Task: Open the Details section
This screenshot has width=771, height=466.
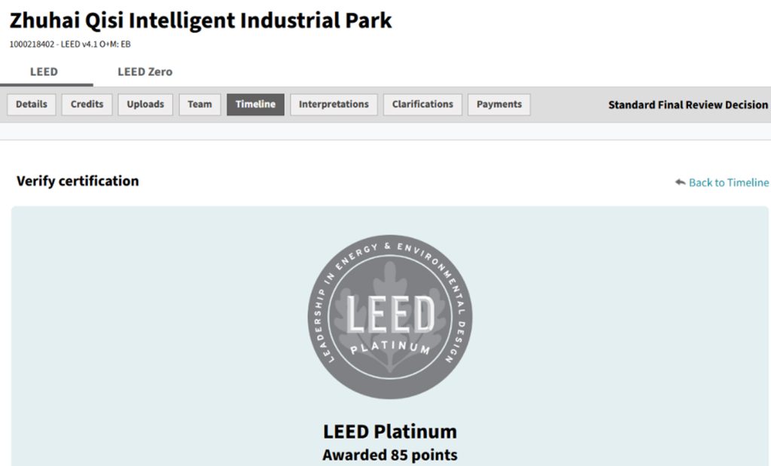Action: pyautogui.click(x=32, y=105)
